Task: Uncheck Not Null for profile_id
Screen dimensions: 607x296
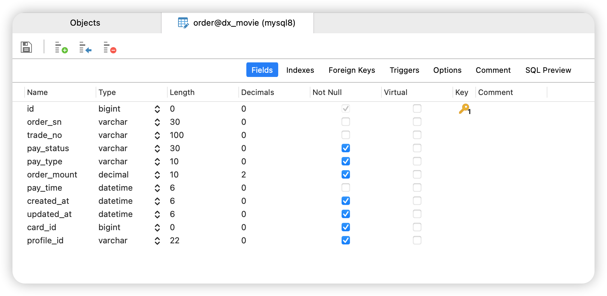Action: coord(346,240)
